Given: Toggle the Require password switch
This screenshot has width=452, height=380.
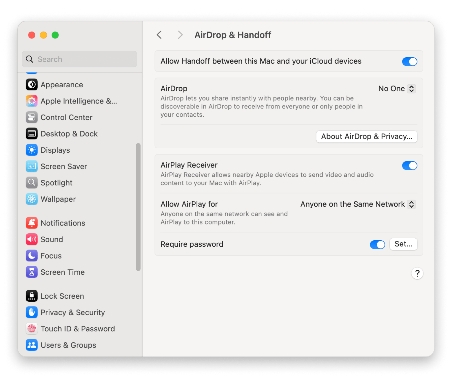Looking at the screenshot, I should point(377,244).
